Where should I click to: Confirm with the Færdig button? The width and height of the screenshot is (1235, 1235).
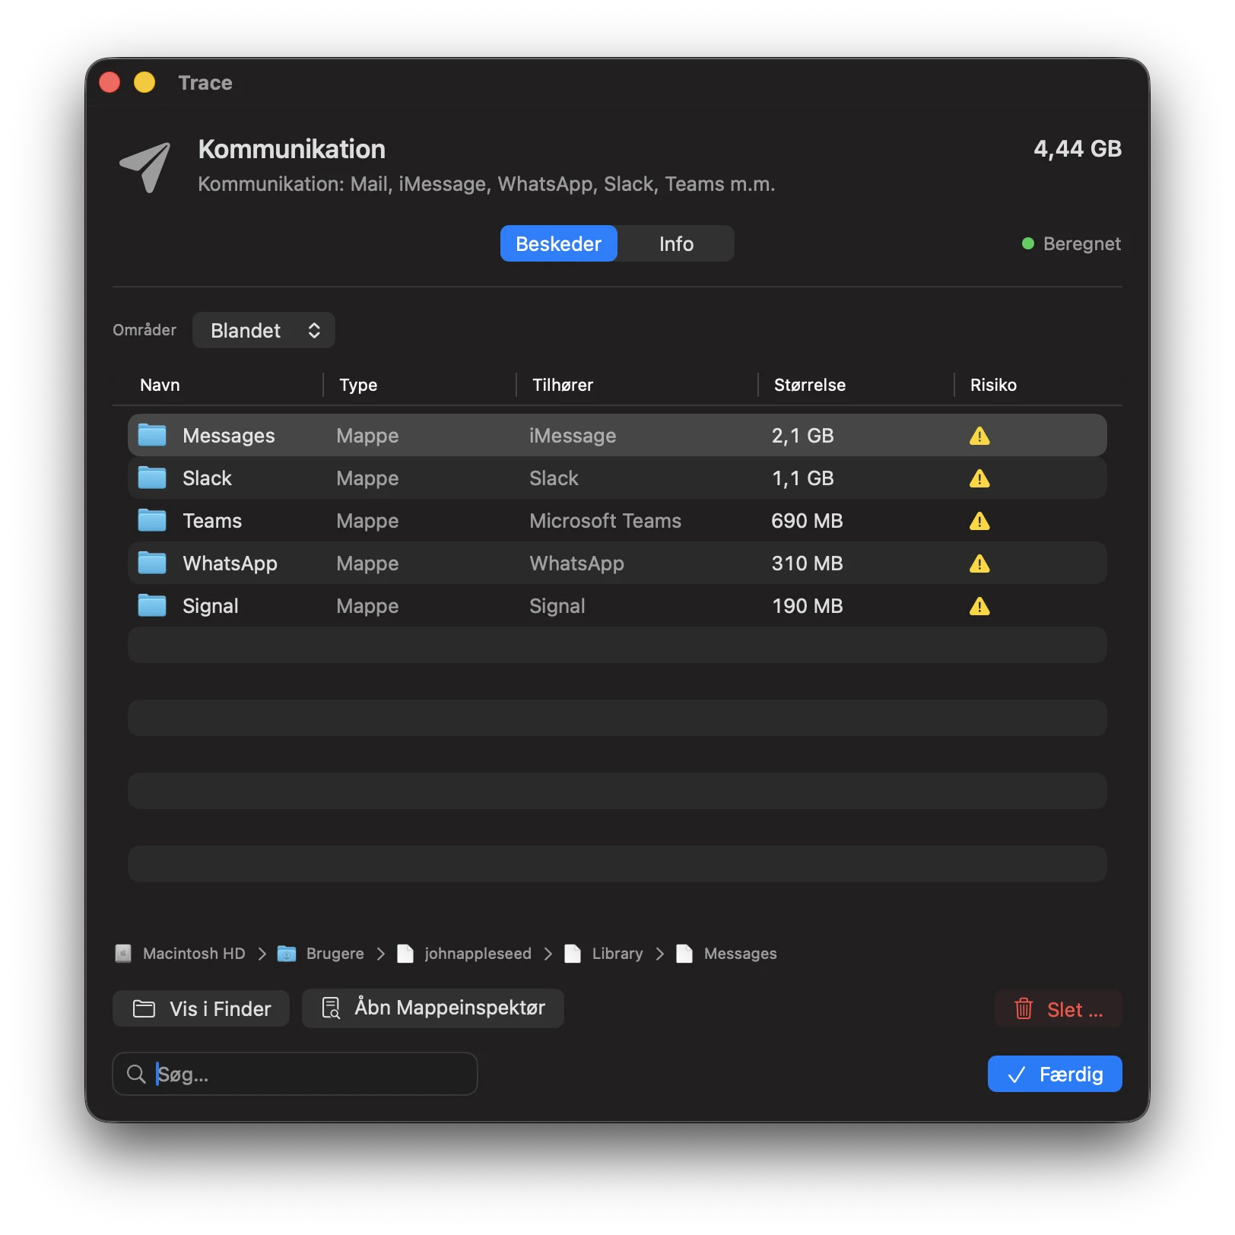pyautogui.click(x=1055, y=1074)
